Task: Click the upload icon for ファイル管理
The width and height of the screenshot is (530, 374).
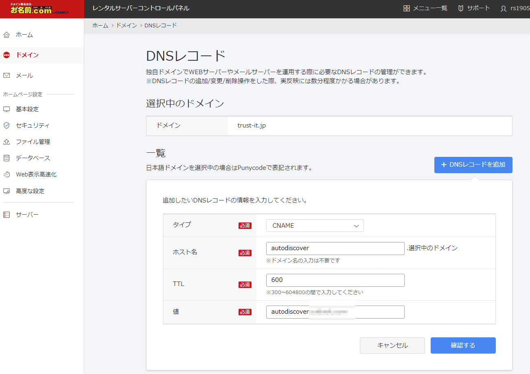Action: (x=7, y=142)
